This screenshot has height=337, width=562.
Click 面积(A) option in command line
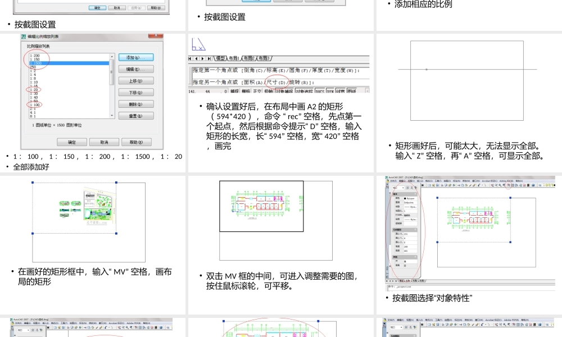(x=253, y=83)
